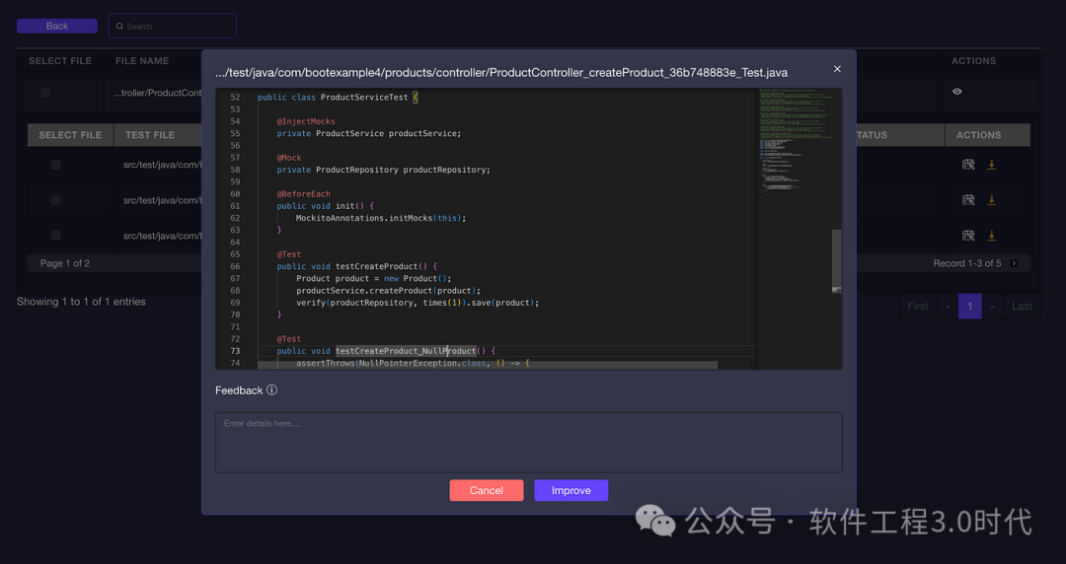Click line 55 'private ProductService productService;'

[369, 134]
